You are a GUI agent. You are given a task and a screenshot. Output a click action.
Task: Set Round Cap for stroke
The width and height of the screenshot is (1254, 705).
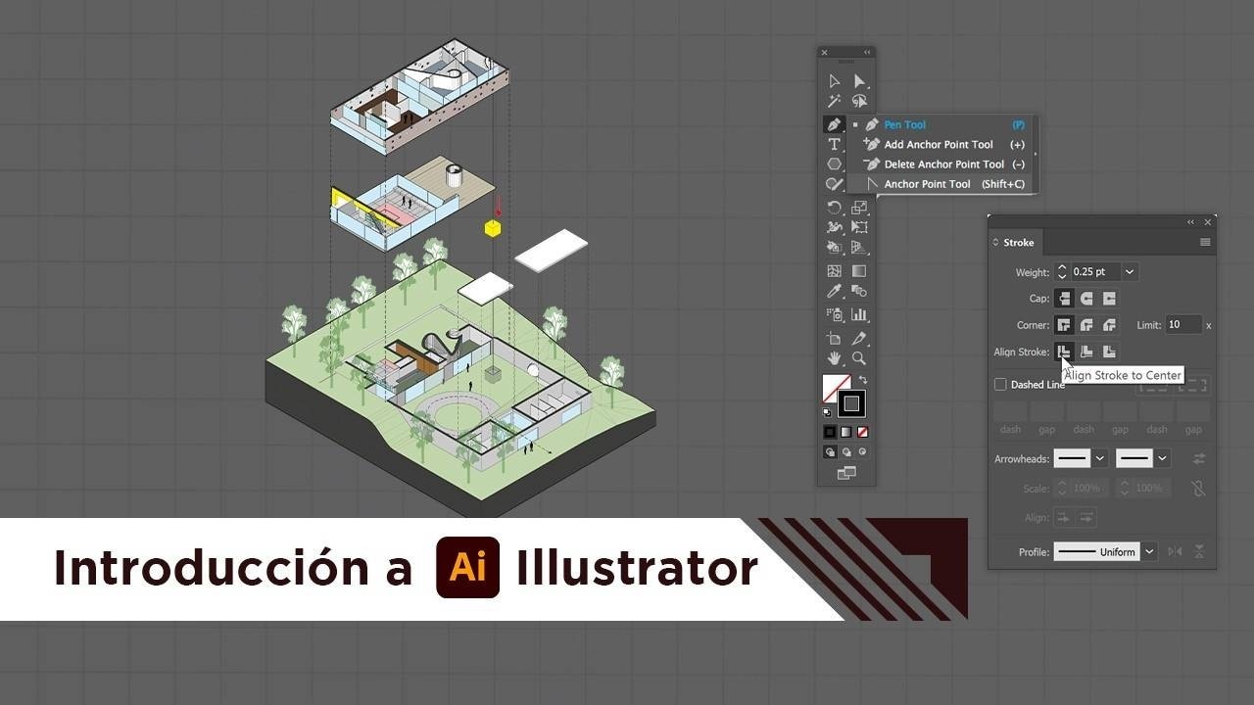pos(1086,299)
